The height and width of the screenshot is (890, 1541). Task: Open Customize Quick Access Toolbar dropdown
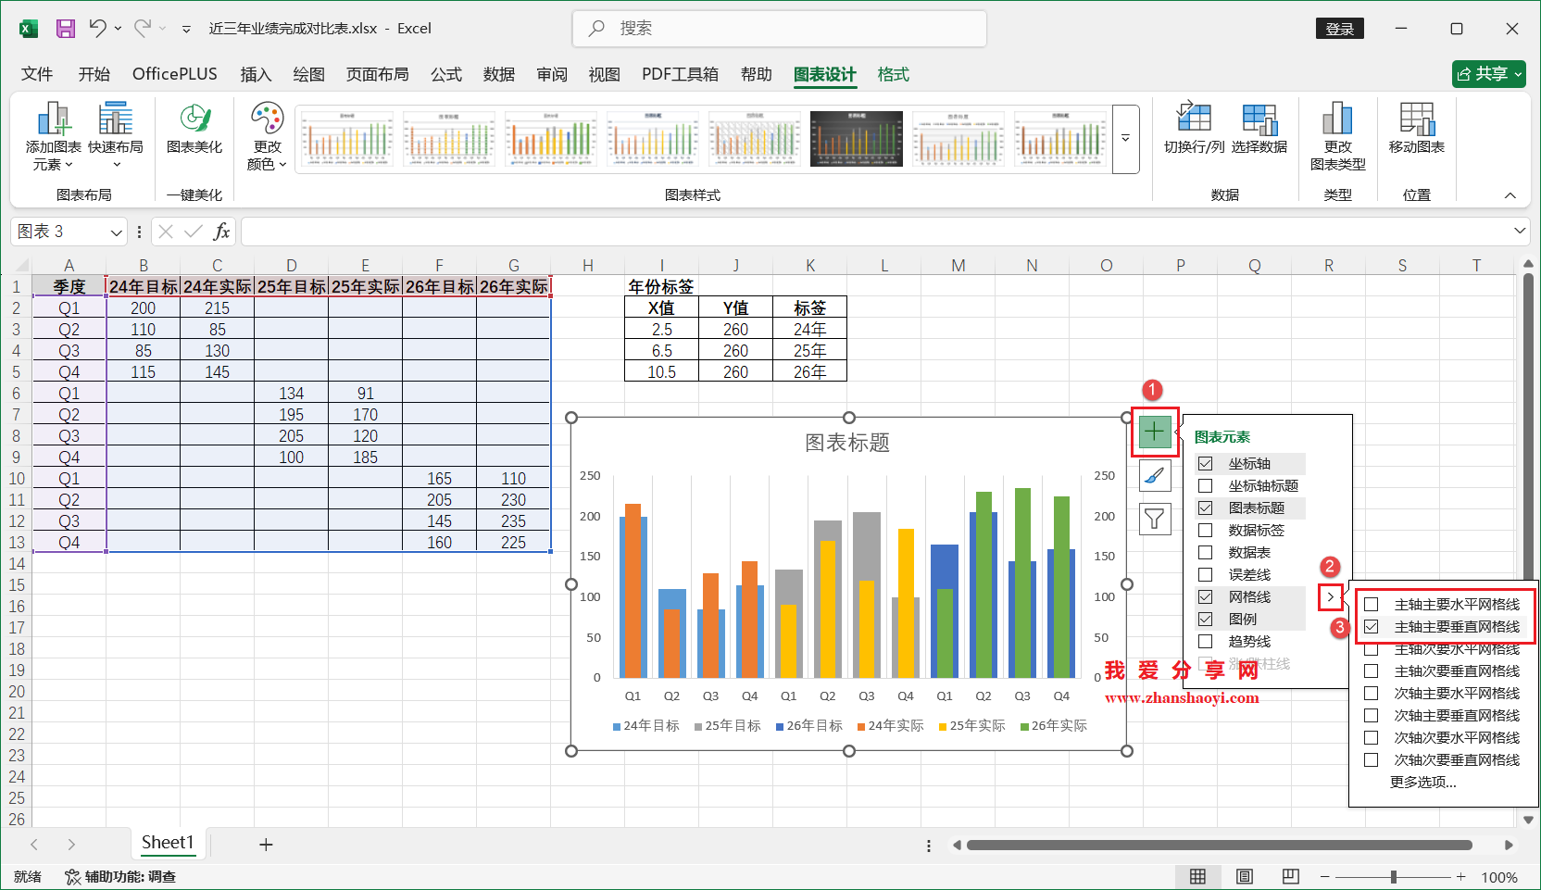[186, 29]
